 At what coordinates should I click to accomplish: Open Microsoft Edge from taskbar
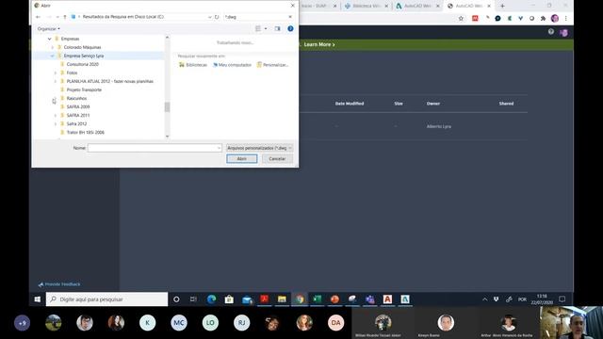(211, 299)
